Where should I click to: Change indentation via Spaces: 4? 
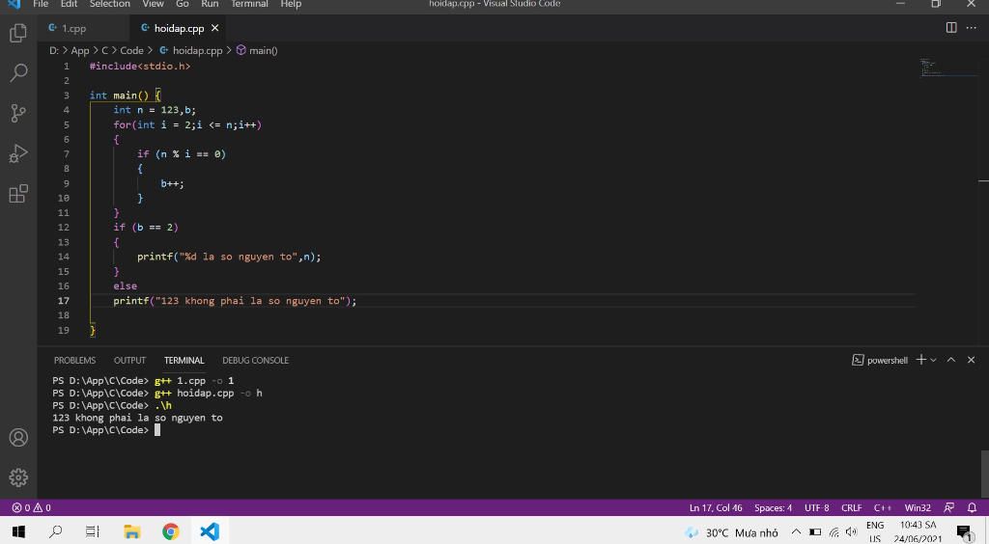tap(773, 507)
